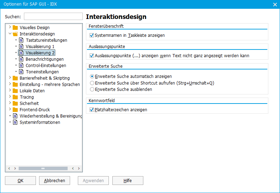Collapse the Interaktionsdesign tree node
The image size is (280, 193).
click(x=10, y=33)
